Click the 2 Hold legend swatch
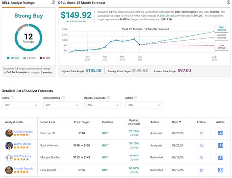Screen dimensions: 232x178 25,58
